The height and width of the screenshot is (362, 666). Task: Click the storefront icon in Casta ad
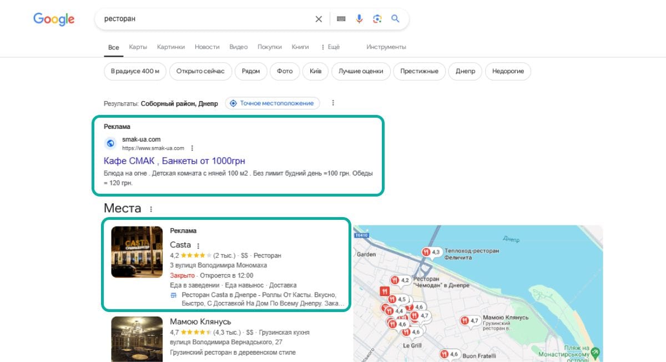[174, 295]
